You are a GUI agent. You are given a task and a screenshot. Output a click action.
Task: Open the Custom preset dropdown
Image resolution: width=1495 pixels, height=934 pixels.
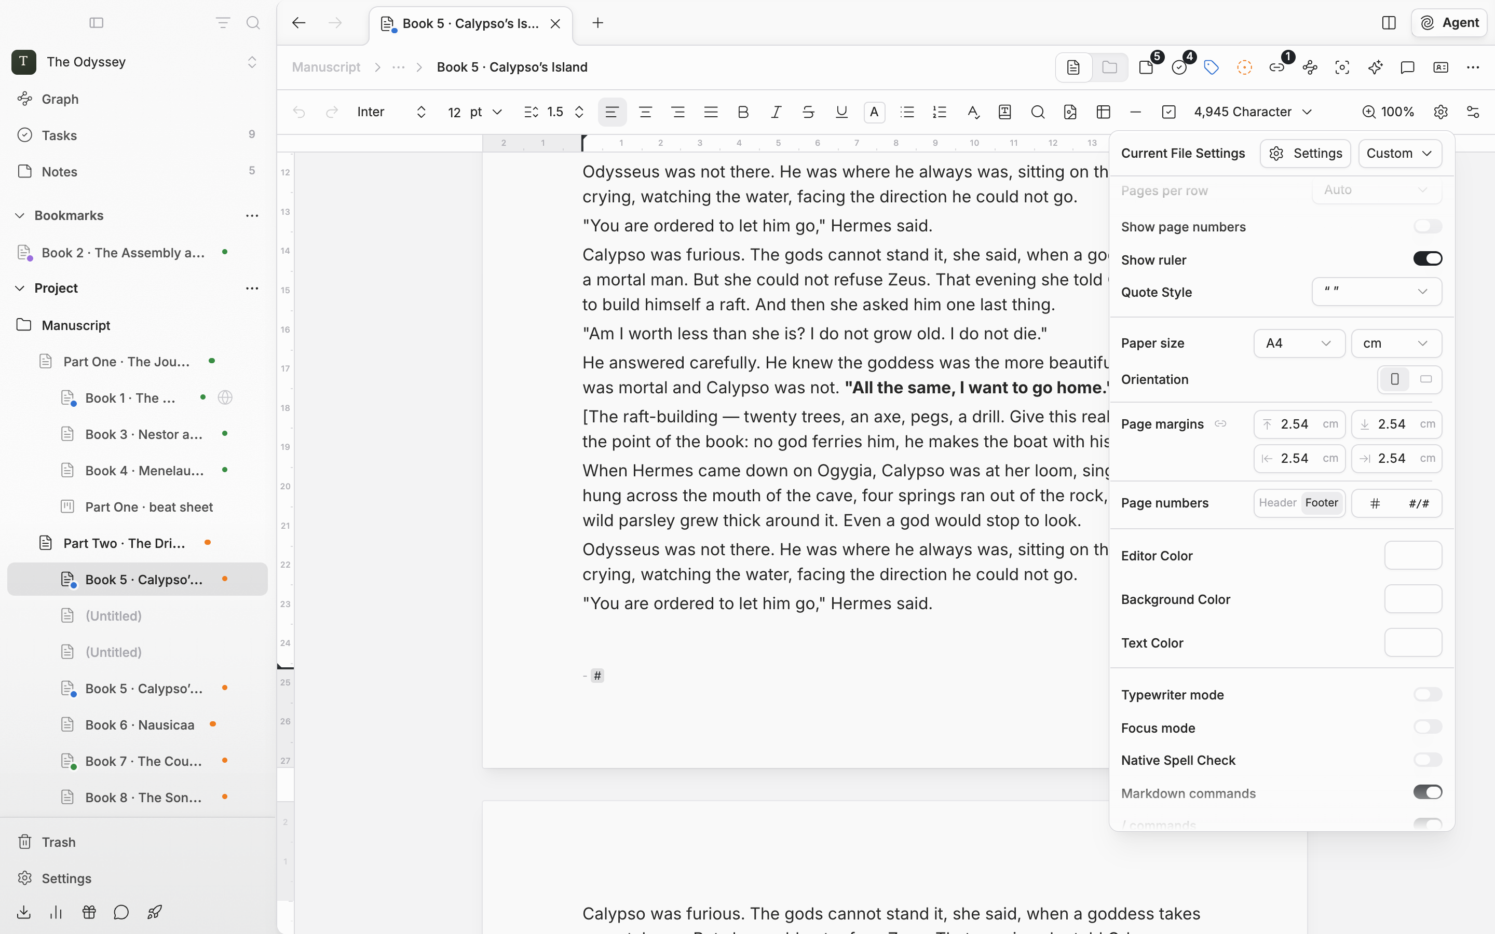click(x=1400, y=153)
